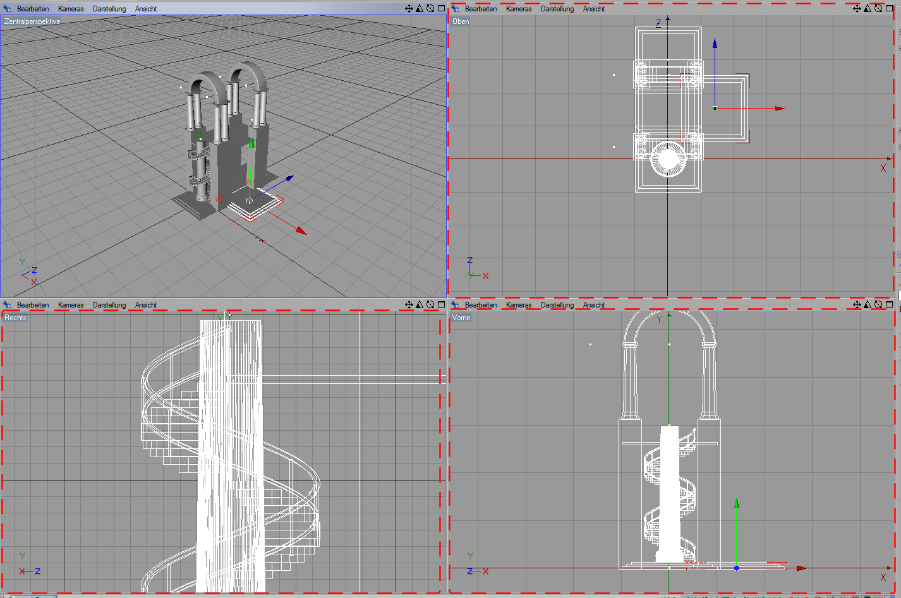Open the Darstellung menu of the Zentralperspektive view
The width and height of the screenshot is (901, 598).
(109, 9)
